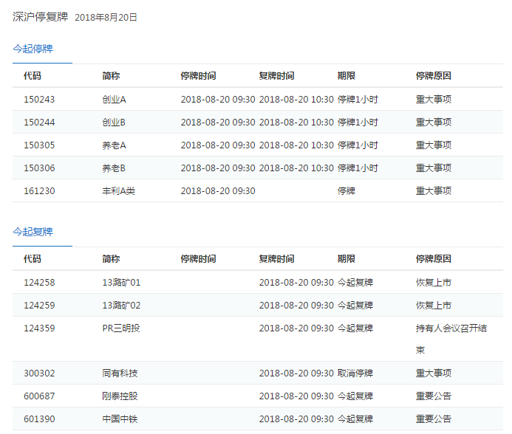Screen dimensions: 512x434
Task: Click stock code 150305
Action: pos(39,145)
